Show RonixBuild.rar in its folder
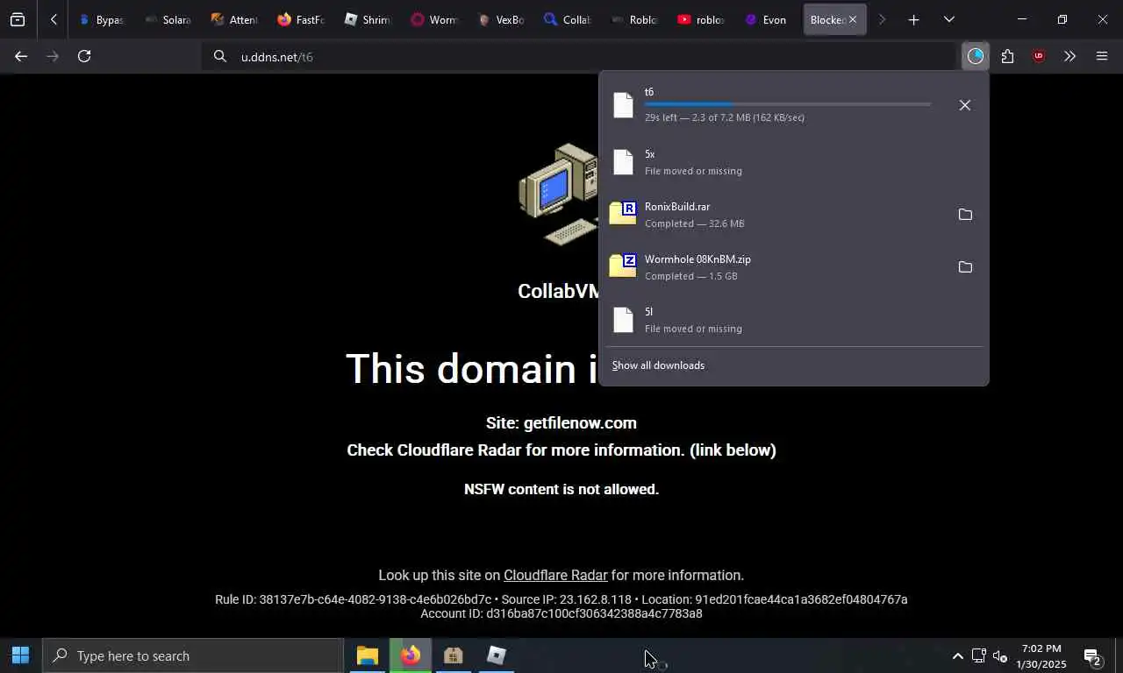This screenshot has height=673, width=1123. [965, 215]
